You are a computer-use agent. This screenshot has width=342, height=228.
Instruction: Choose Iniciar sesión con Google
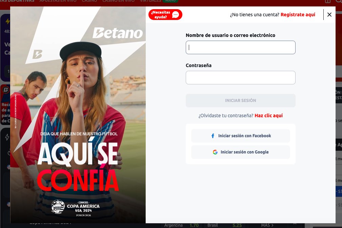[241, 152]
